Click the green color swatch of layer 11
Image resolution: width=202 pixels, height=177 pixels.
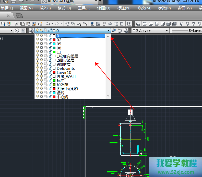click(54, 52)
